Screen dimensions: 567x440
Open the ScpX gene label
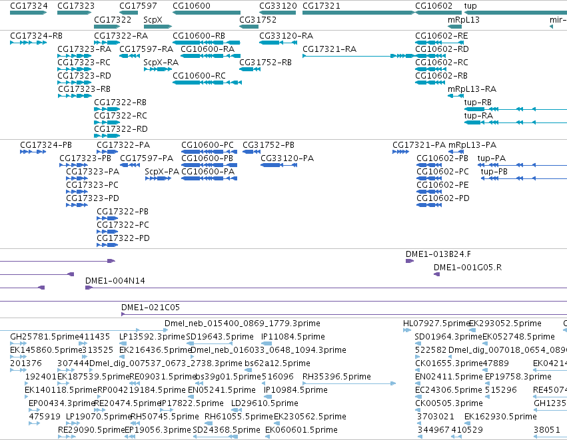click(x=153, y=19)
